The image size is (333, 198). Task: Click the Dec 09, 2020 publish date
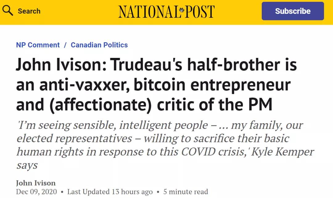click(x=36, y=192)
